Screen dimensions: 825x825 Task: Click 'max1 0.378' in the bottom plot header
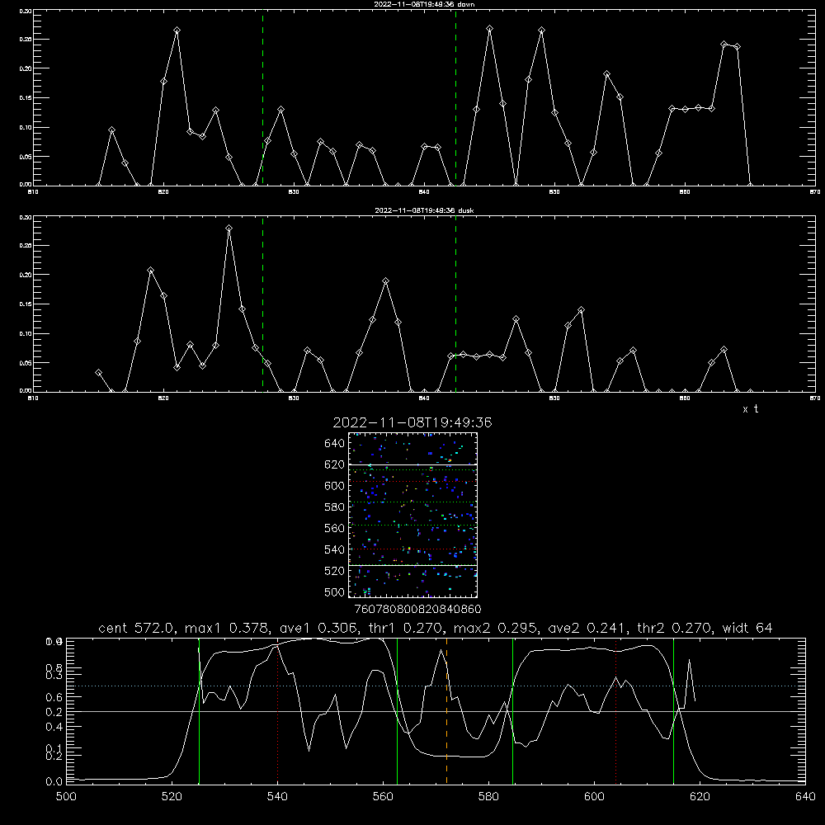coord(226,628)
